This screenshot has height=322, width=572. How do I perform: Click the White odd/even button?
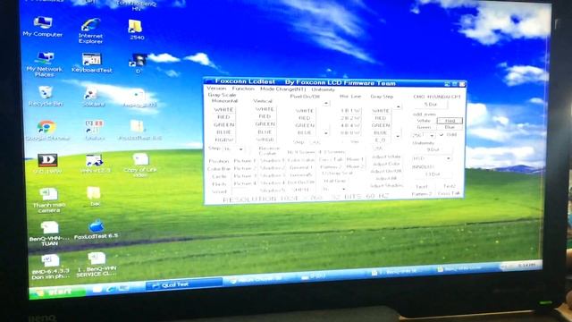tap(424, 121)
